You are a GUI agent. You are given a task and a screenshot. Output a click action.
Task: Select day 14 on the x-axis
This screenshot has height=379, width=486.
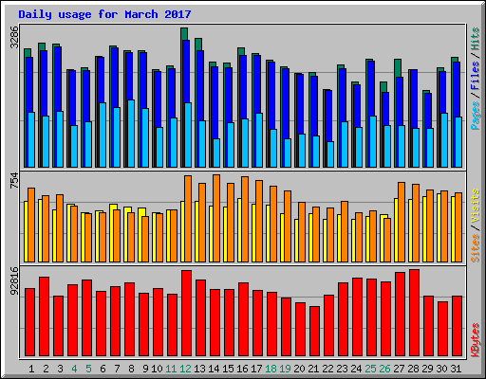(x=214, y=369)
